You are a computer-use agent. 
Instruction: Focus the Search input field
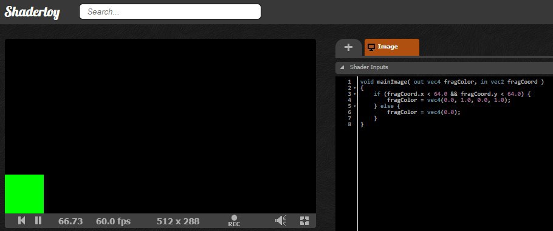[170, 12]
